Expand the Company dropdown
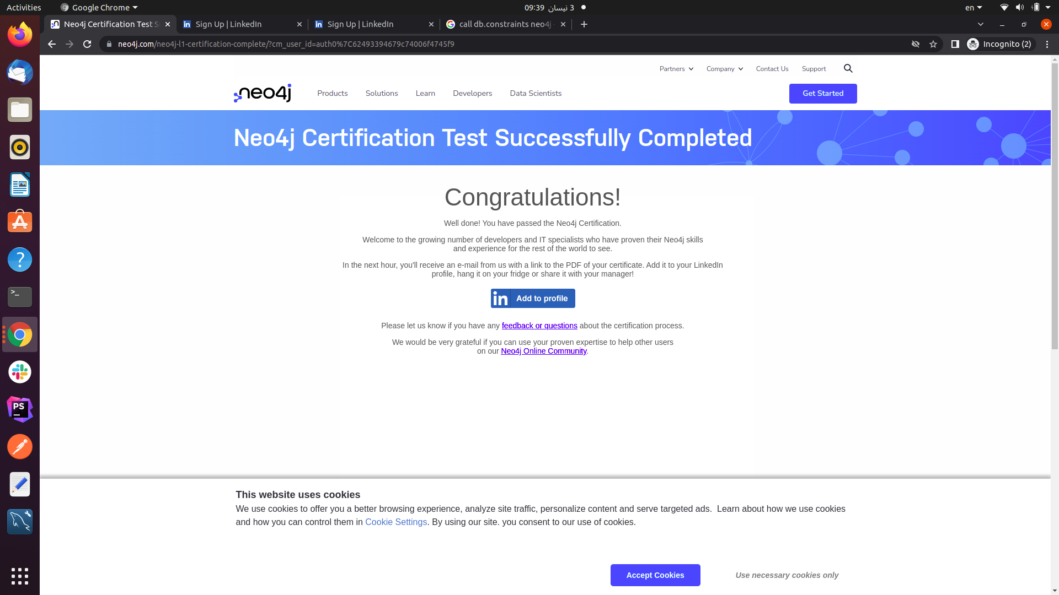 pos(724,69)
